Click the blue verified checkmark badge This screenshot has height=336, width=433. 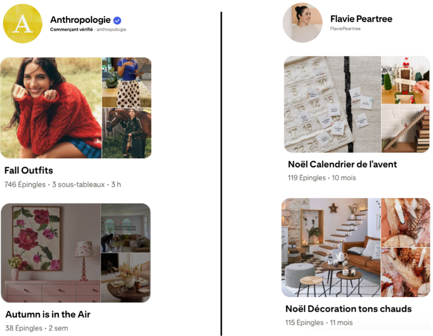[x=118, y=20]
